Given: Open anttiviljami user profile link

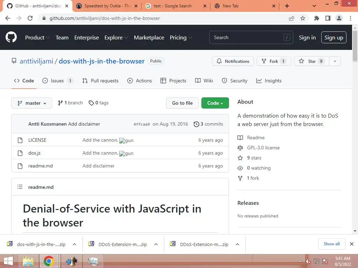Looking at the screenshot, I should [x=36, y=61].
